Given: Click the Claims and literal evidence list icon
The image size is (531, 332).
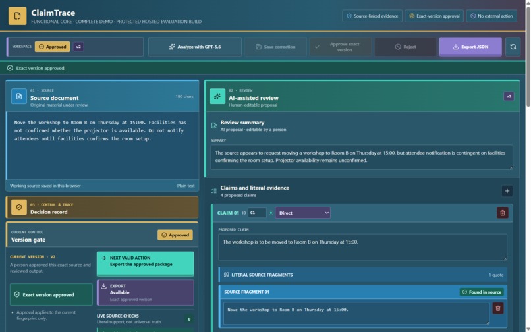Looking at the screenshot, I should click(x=214, y=191).
